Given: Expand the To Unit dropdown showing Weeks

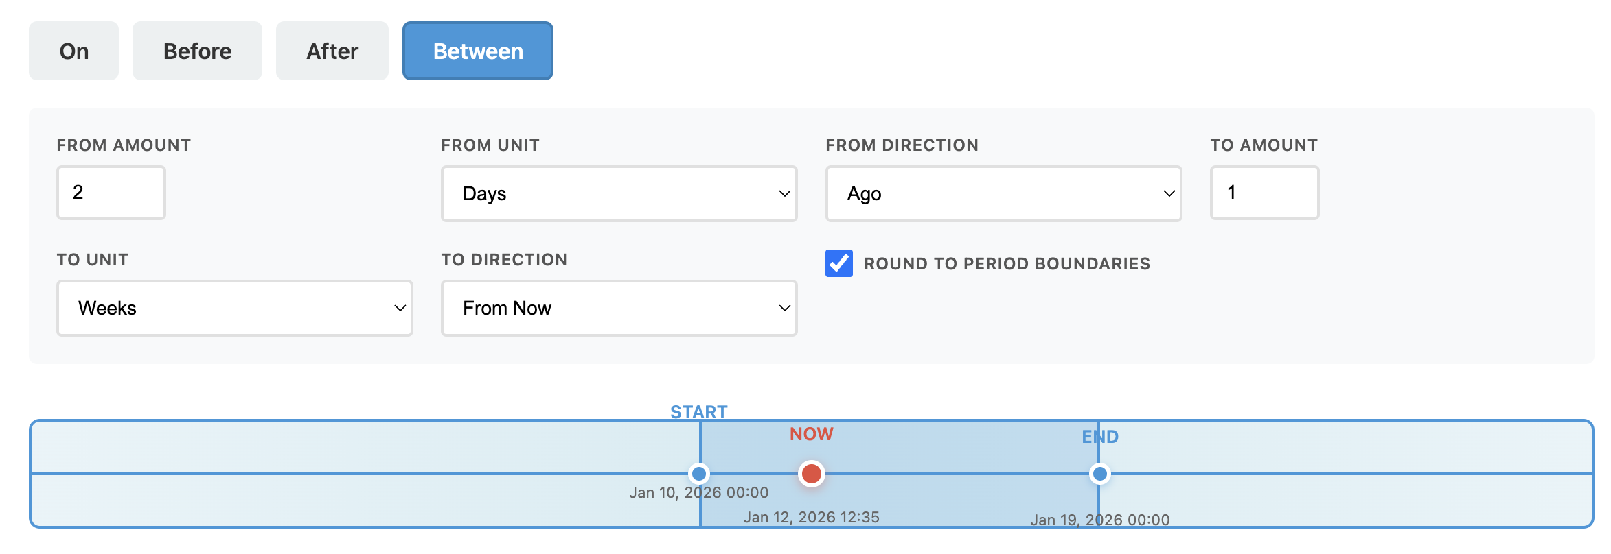Looking at the screenshot, I should [234, 309].
